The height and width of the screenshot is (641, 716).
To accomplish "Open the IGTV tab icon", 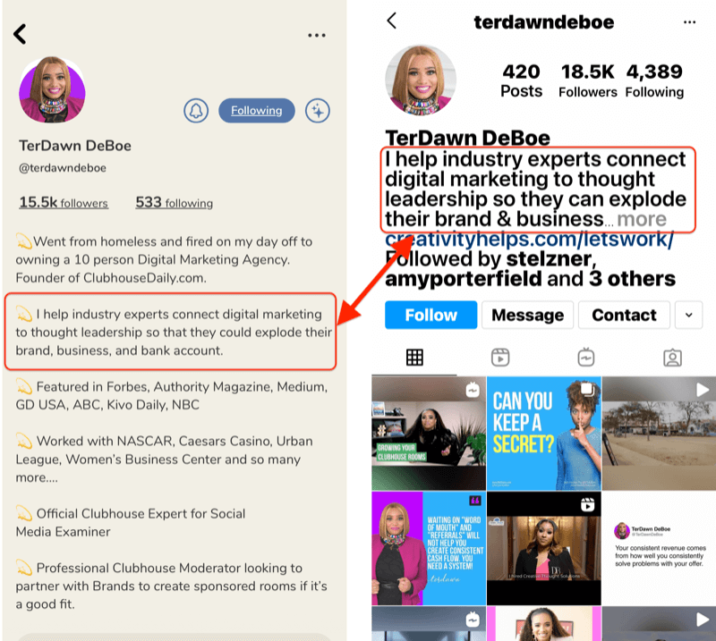I will tap(586, 358).
